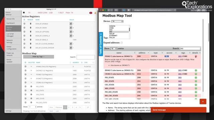Expand CIO#(0:3) register group chevron

[x=31, y=82]
